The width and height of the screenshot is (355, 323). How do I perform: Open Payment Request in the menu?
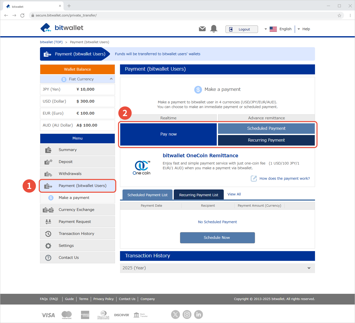click(77, 222)
